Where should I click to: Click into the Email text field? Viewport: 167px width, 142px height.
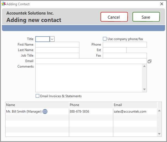click(91, 61)
